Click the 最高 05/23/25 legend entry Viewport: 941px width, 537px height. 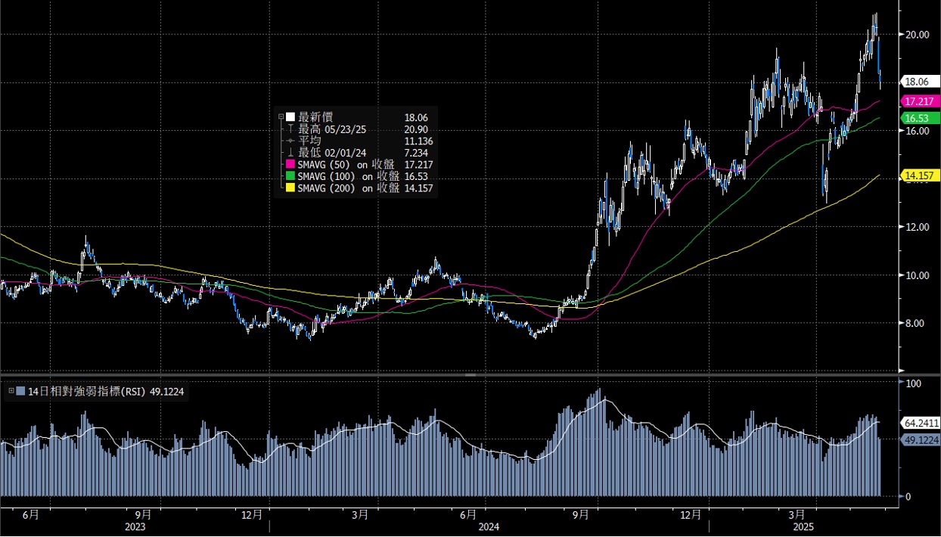coord(333,129)
